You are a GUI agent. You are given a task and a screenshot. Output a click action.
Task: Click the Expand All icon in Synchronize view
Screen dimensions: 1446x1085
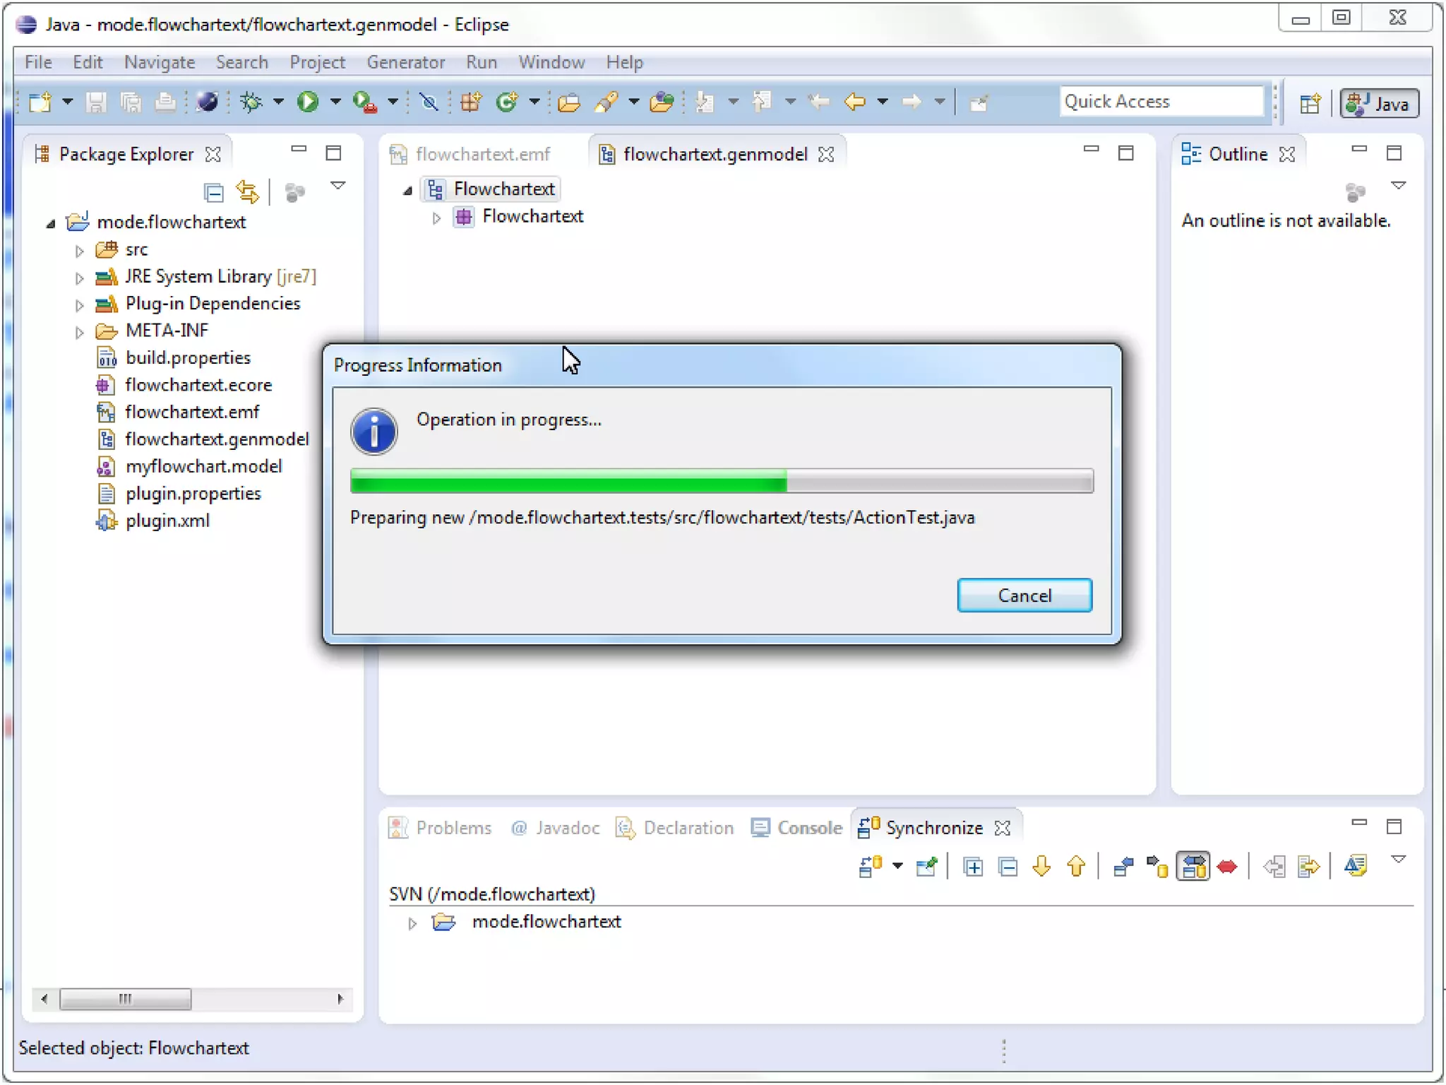click(973, 867)
